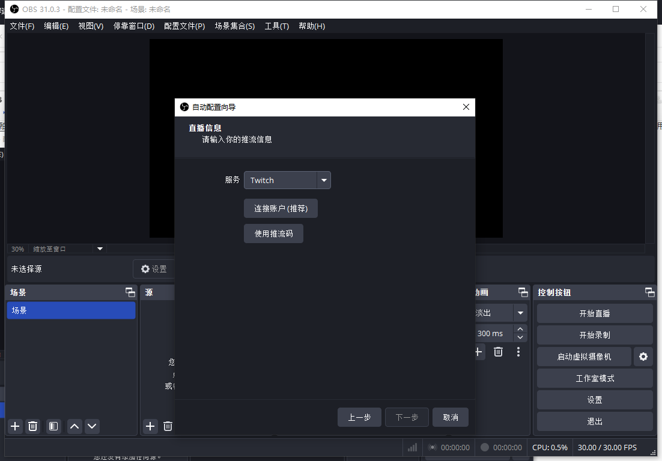Move the scene down in the list
662x461 pixels.
(x=92, y=426)
